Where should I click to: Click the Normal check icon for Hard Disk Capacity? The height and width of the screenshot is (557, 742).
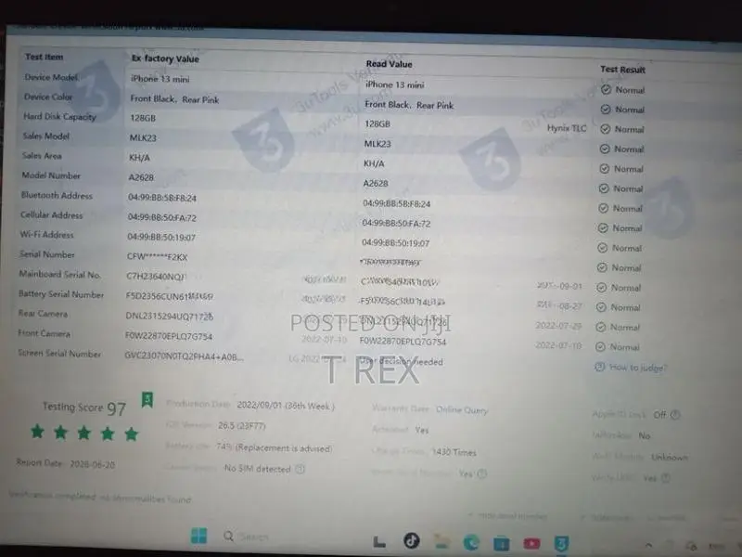click(x=605, y=129)
